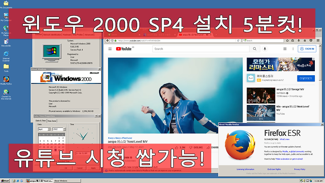Like the video with thumbs up
Image resolution: width=325 pixels, height=183 pixels.
[180, 148]
